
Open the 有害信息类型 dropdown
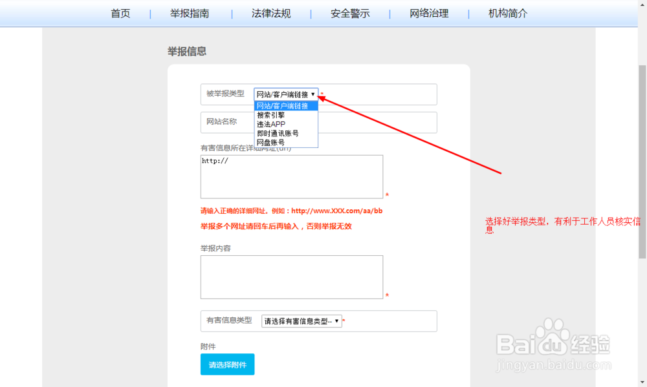pyautogui.click(x=302, y=320)
